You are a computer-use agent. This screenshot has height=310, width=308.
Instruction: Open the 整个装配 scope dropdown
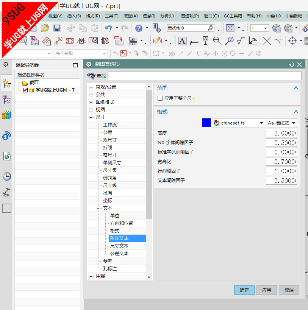click(81, 53)
